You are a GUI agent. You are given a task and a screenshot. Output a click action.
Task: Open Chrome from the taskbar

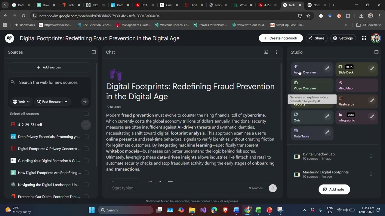(247, 210)
